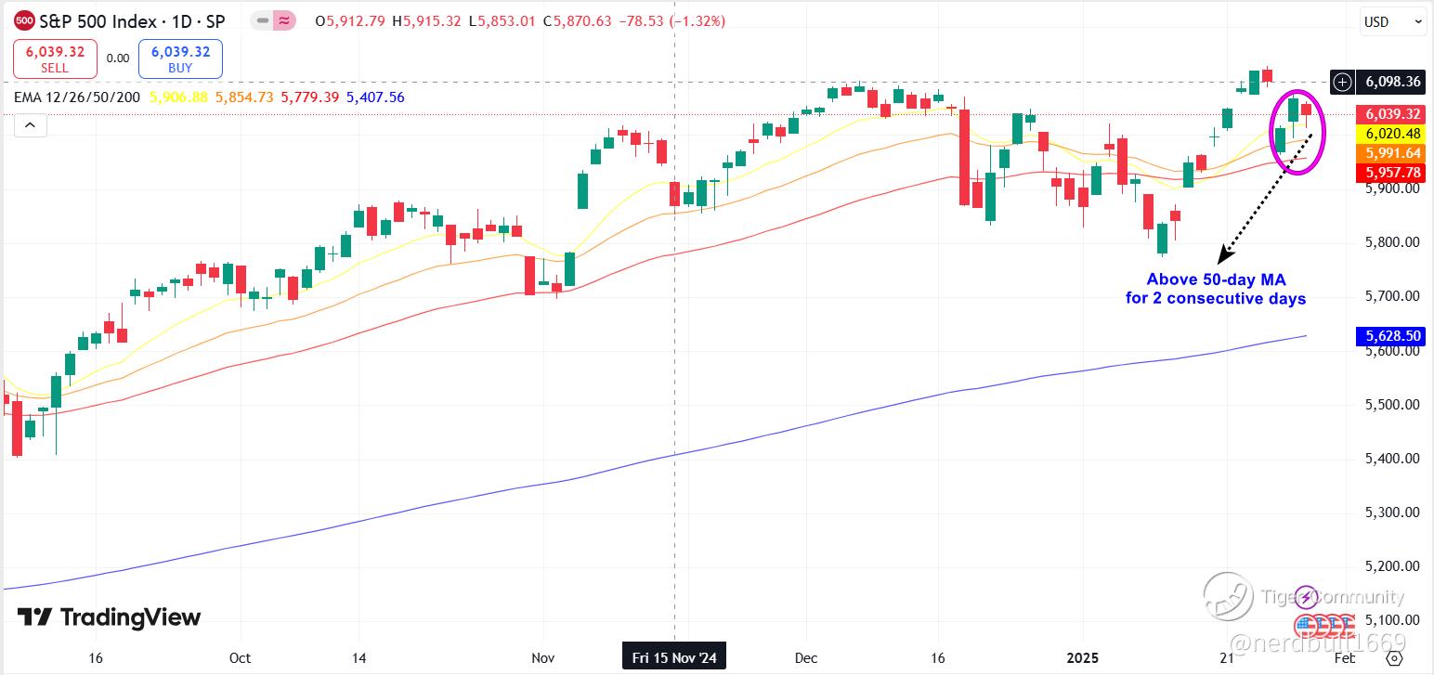This screenshot has height=675, width=1434.
Task: Click the gray dash pill icon next to title
Action: click(263, 20)
